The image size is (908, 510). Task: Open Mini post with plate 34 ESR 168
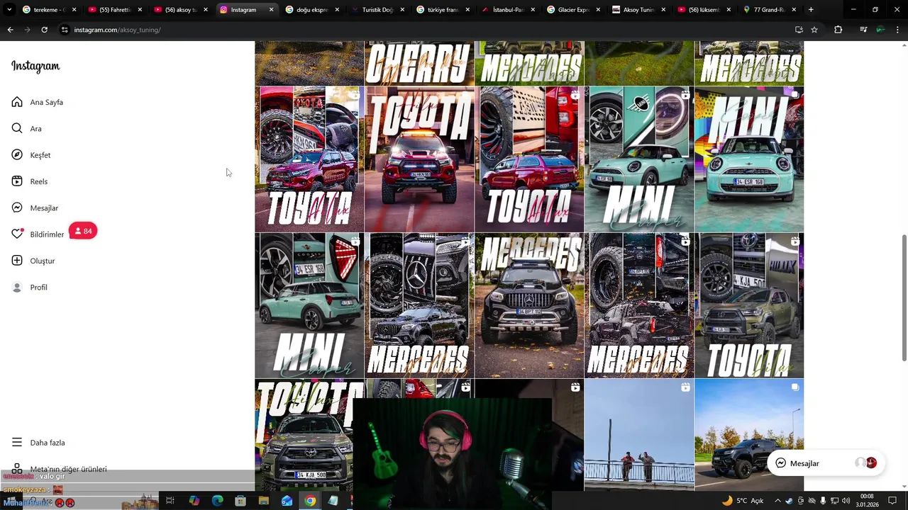749,159
